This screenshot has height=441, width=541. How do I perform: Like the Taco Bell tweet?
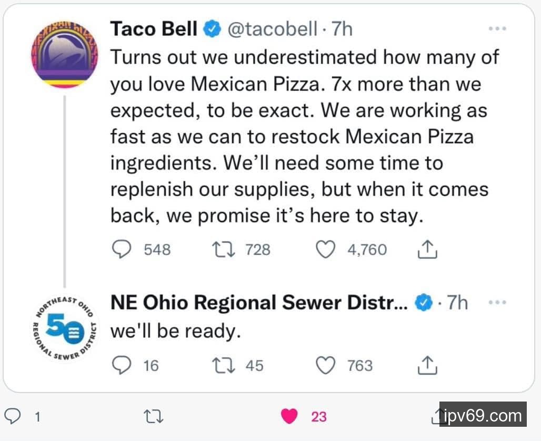325,249
